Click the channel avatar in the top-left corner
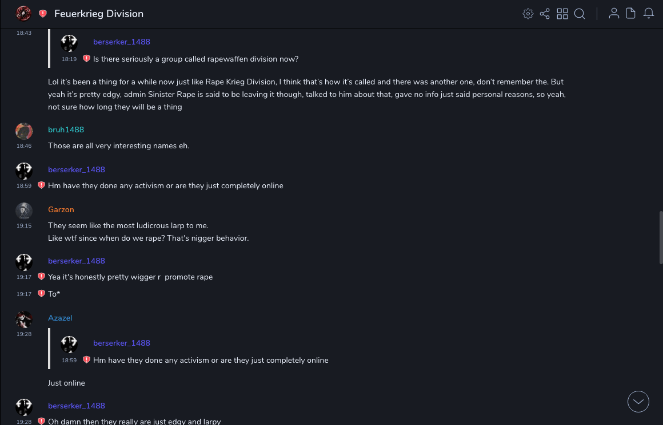This screenshot has height=425, width=663. [23, 13]
